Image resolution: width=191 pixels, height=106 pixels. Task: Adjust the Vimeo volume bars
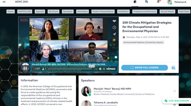tap(95, 69)
